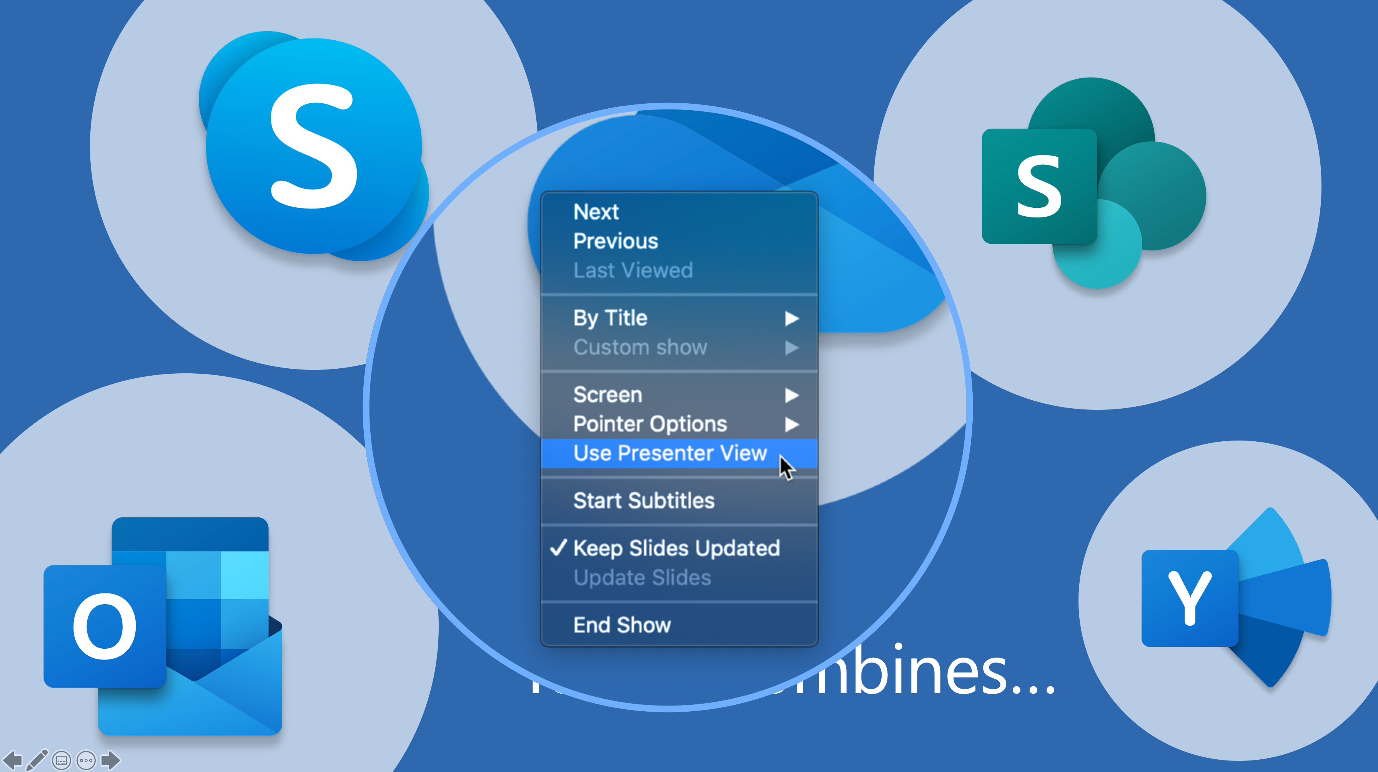This screenshot has height=772, width=1378.
Task: Expand the Custom show submenu
Action: pos(794,347)
